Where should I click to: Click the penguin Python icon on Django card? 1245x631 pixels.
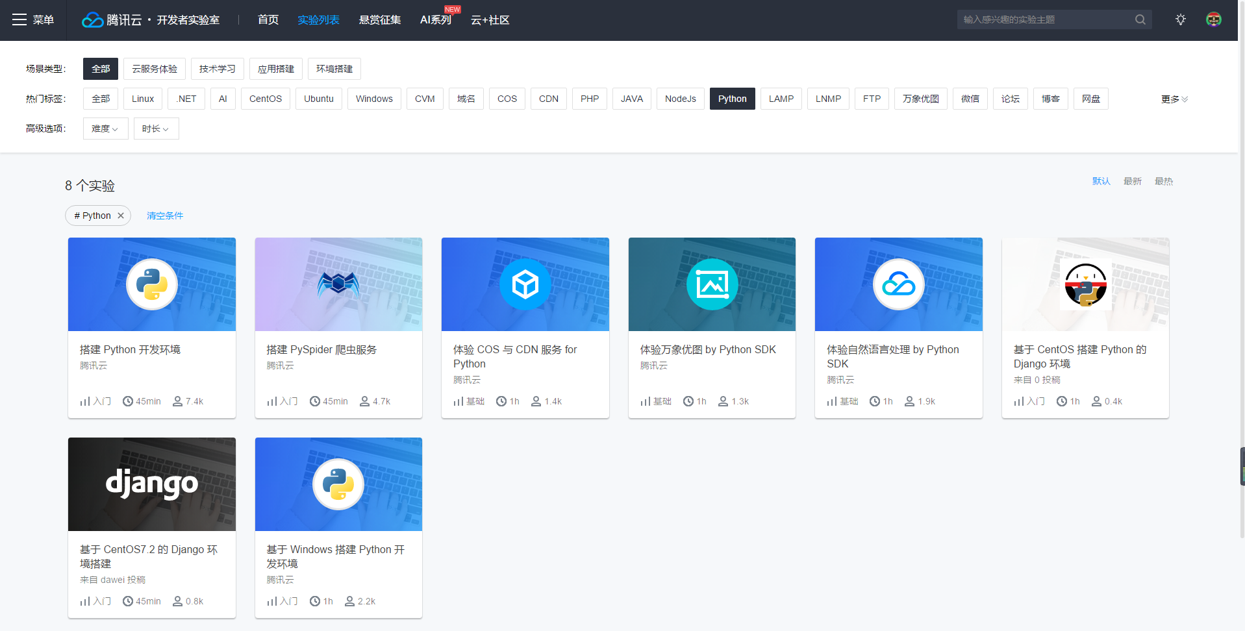1086,284
